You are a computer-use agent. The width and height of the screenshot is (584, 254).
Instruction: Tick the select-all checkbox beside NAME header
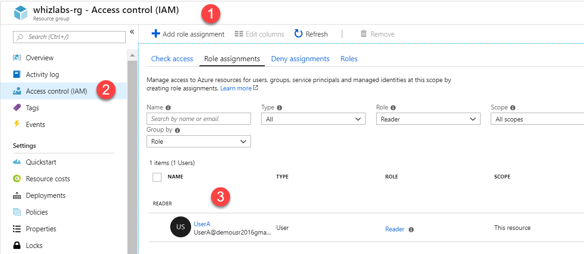[157, 177]
